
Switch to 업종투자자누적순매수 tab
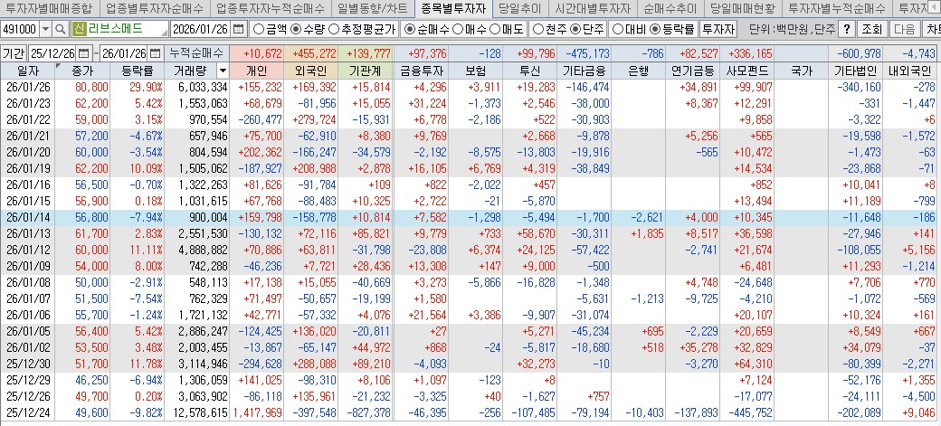[x=270, y=8]
